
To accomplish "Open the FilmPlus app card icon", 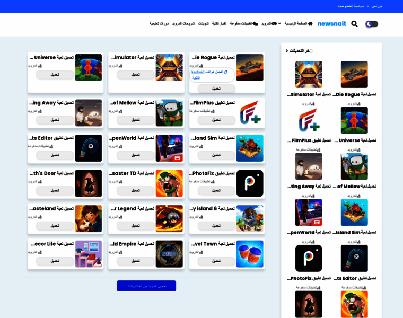I will point(250,113).
